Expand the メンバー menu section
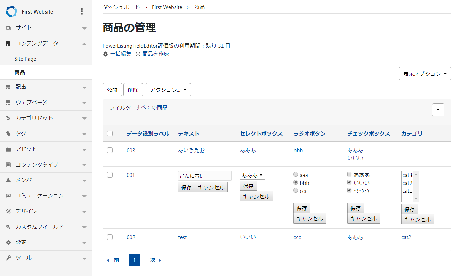Viewport: 462px width, 276px height. [x=84, y=181]
